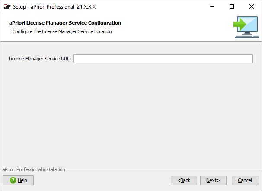262x191 pixels.
Task: Go to the previous step with Back
Action: click(x=184, y=180)
